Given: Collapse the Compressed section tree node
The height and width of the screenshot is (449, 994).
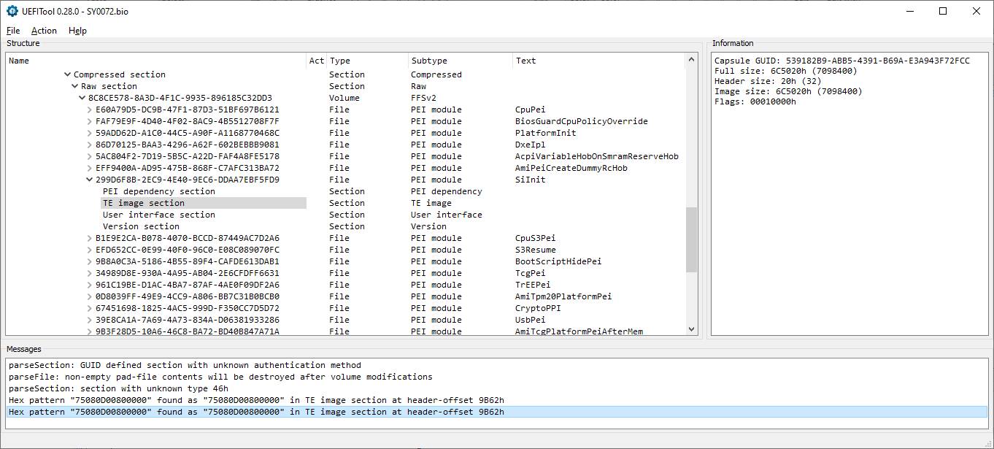Looking at the screenshot, I should [67, 74].
